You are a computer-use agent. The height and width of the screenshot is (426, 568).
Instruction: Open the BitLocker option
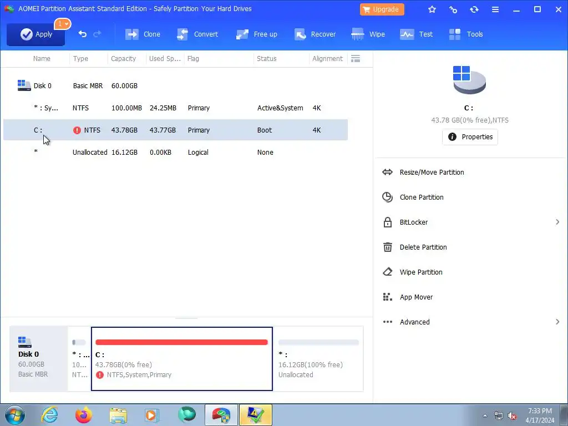click(x=414, y=222)
